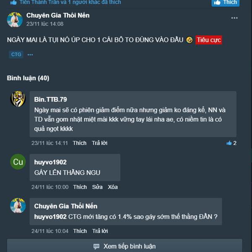Delete huyvo1902 comment with Xóa
Screen dimensions: 252x252
click(x=113, y=187)
